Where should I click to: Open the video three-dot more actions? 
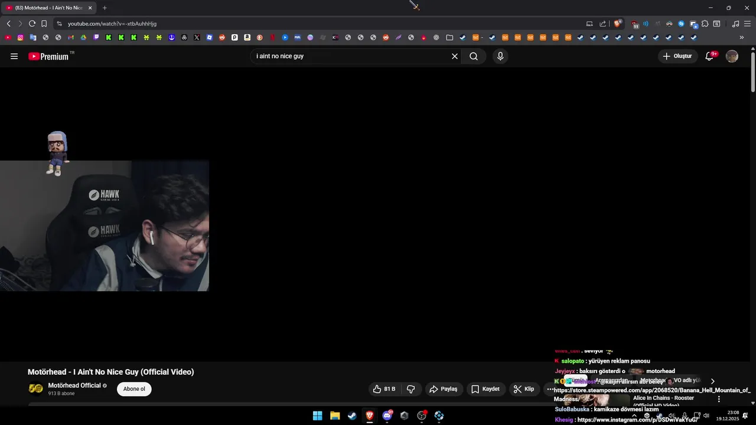550,389
